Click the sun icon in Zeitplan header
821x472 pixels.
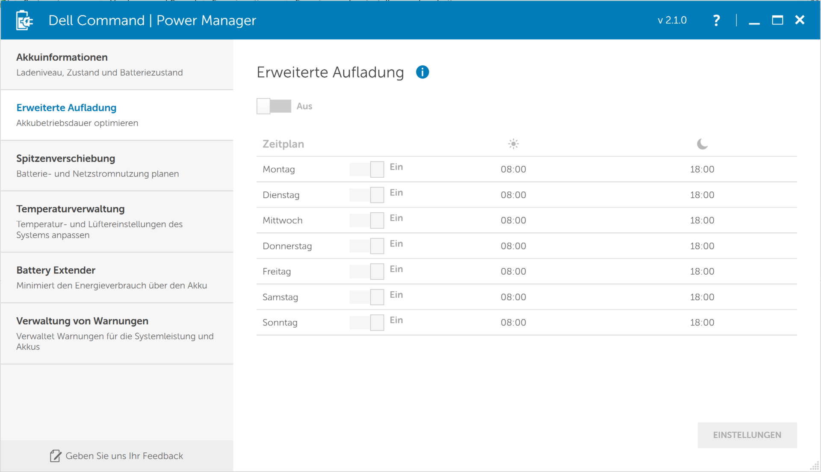(x=513, y=144)
